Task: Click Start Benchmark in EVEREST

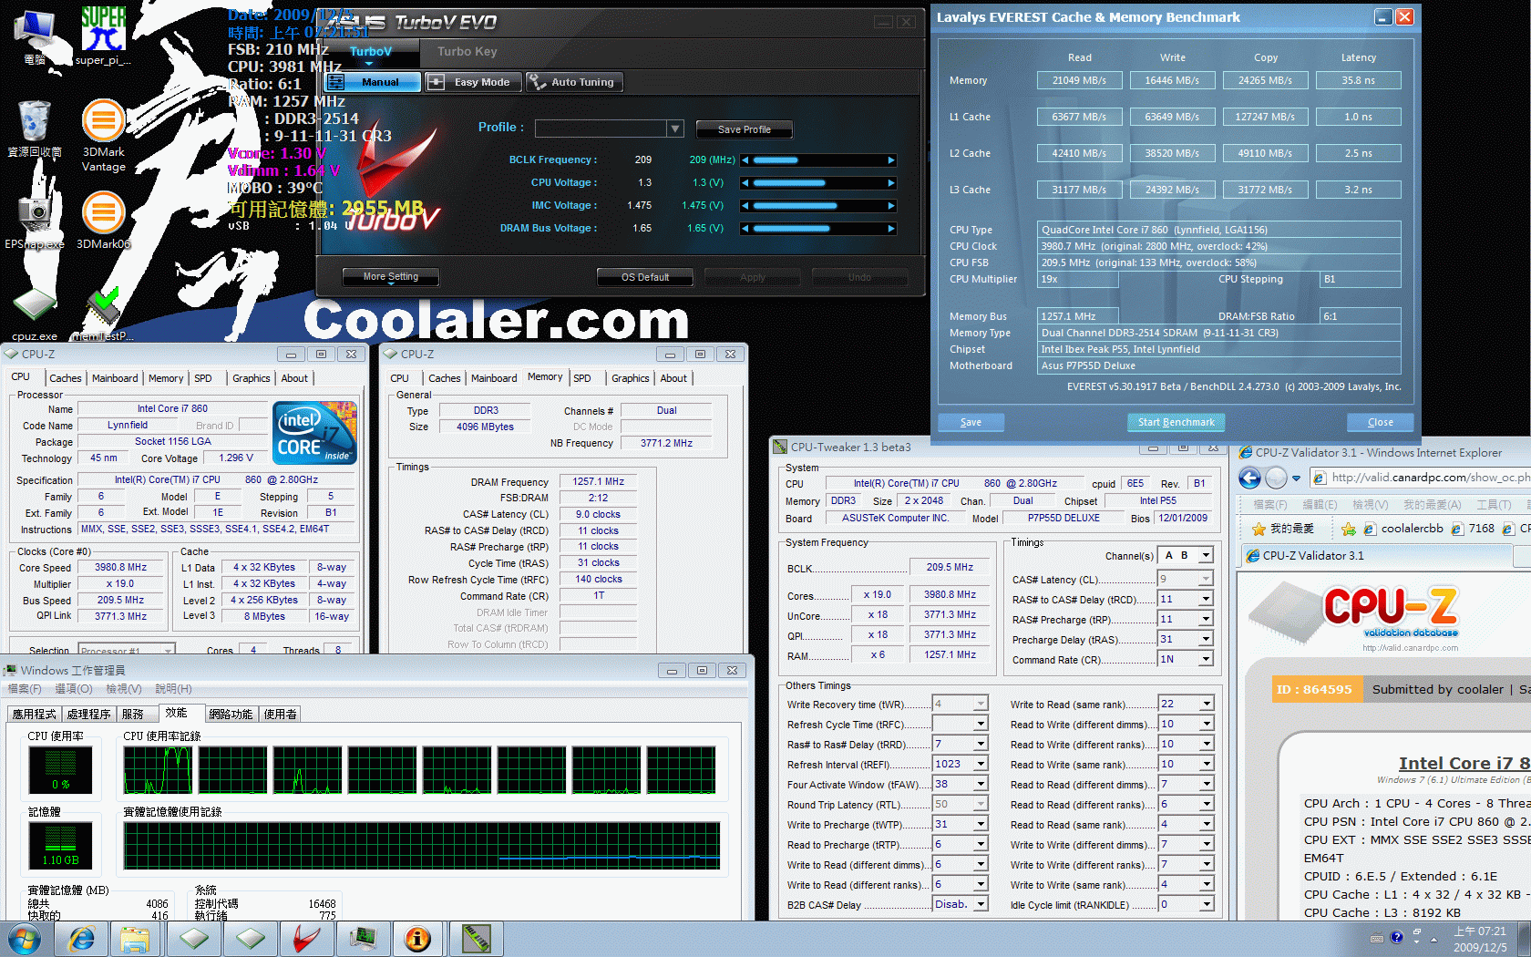Action: [x=1176, y=422]
